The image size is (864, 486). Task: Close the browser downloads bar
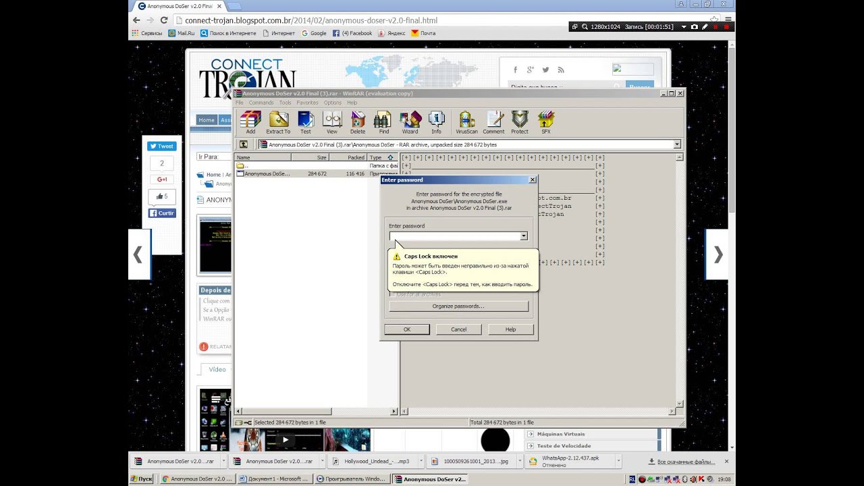click(726, 461)
